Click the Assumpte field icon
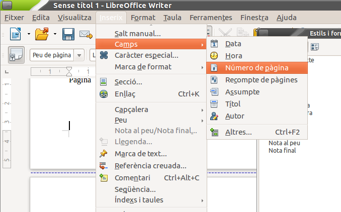Image resolution: width=341 pixels, height=212 pixels. 214,92
